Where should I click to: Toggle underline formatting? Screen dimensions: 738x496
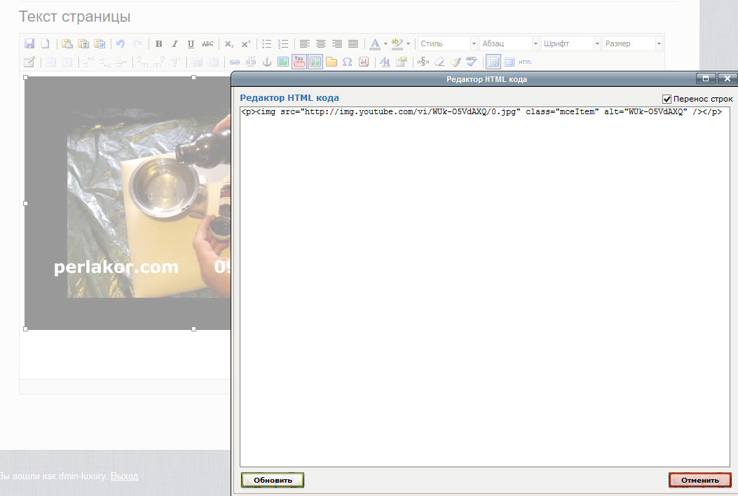pyautogui.click(x=191, y=43)
